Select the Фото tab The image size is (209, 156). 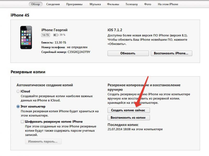click(x=148, y=4)
